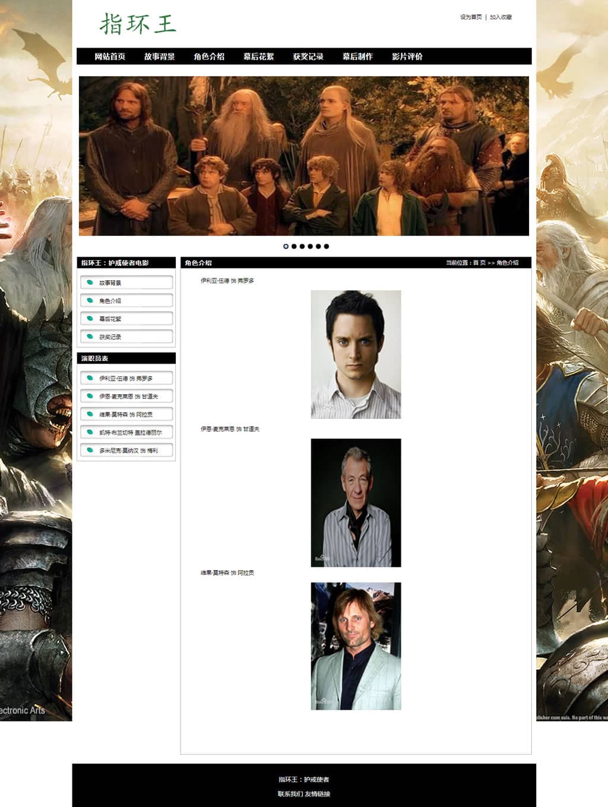
Task: Select the second carousel slide dot
Action: point(294,246)
